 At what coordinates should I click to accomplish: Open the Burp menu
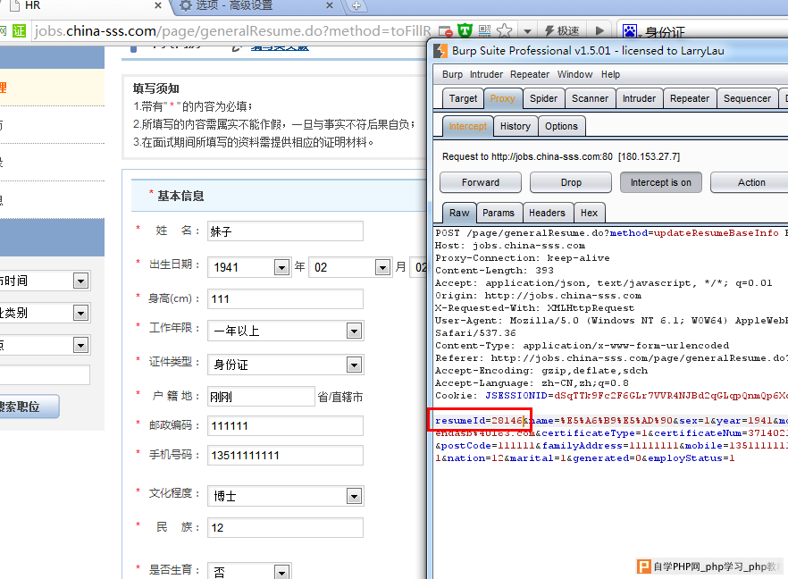pos(452,74)
